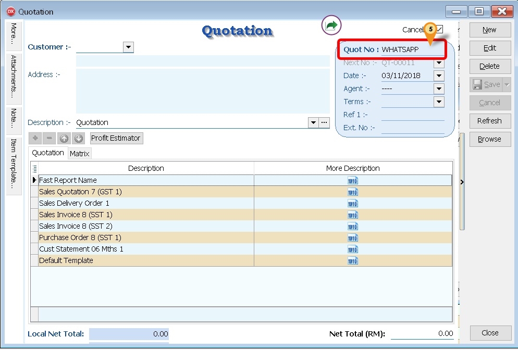Click the New button
Screen dimensions: 518x350
489,30
